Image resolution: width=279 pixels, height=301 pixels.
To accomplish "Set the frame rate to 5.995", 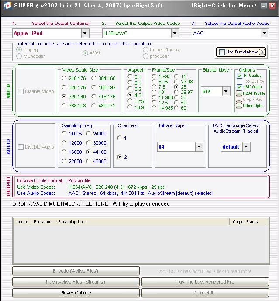I will click(x=154, y=76).
